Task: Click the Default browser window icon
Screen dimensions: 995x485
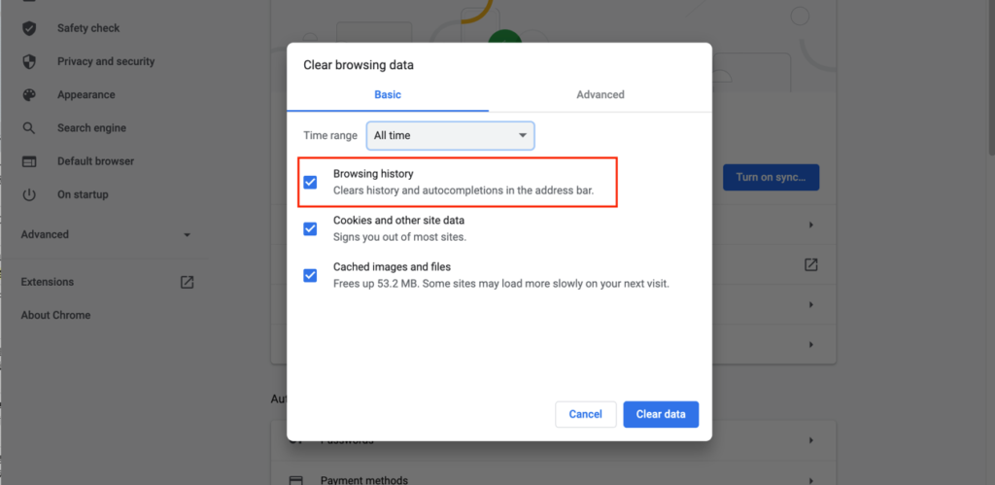Action: pyautogui.click(x=29, y=161)
